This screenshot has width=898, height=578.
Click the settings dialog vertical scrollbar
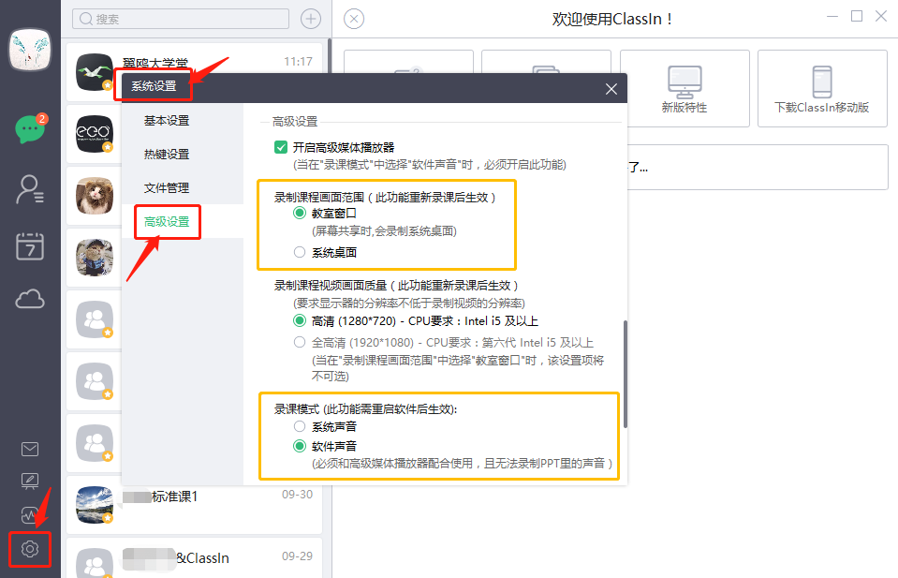pos(626,374)
